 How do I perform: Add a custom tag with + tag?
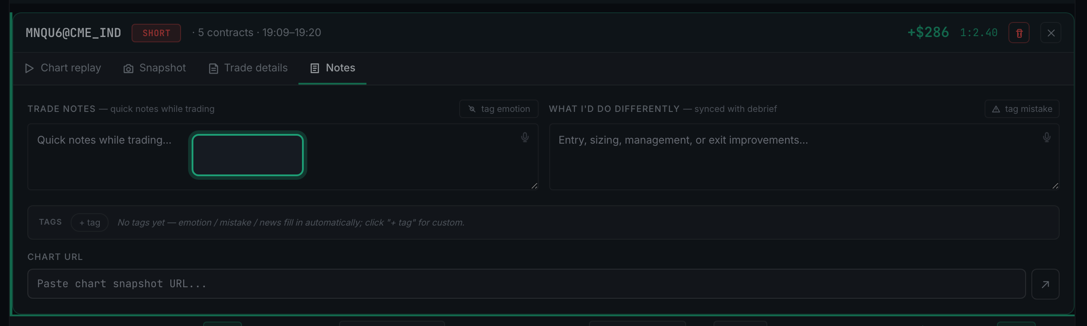click(x=90, y=222)
